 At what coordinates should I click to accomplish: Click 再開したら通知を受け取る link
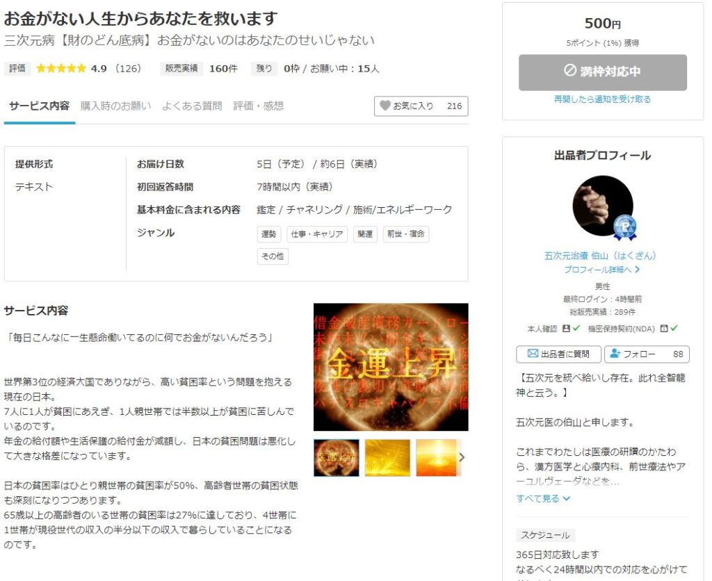(602, 99)
